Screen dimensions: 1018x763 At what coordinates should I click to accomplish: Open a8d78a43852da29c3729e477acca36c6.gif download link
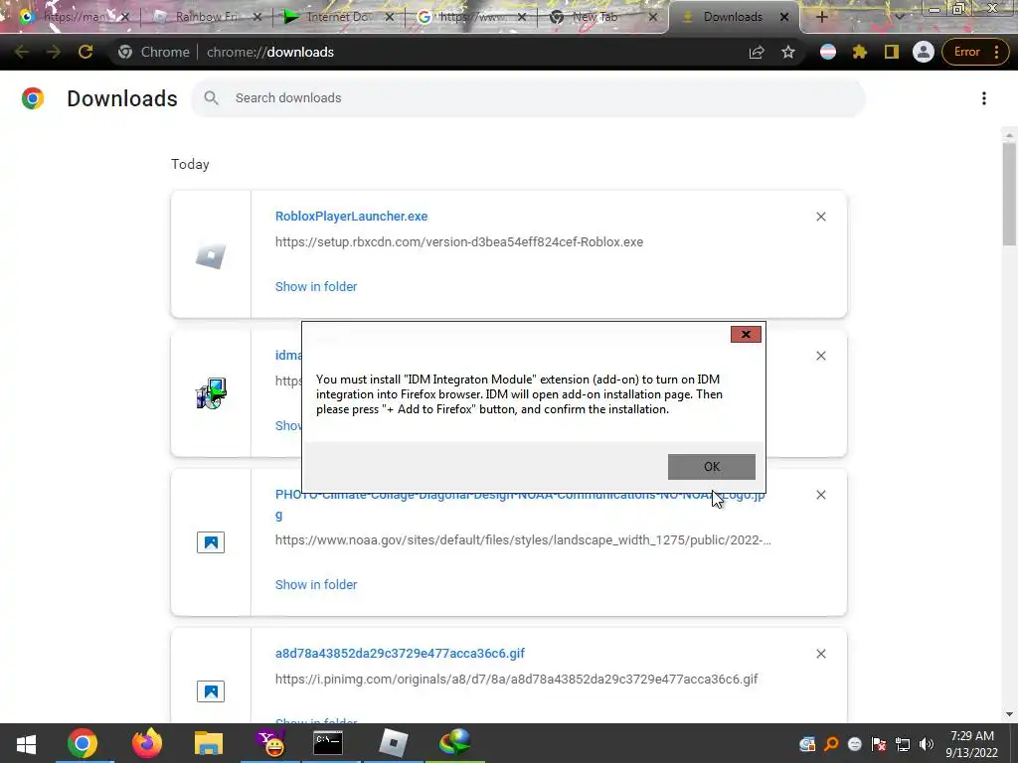(400, 654)
